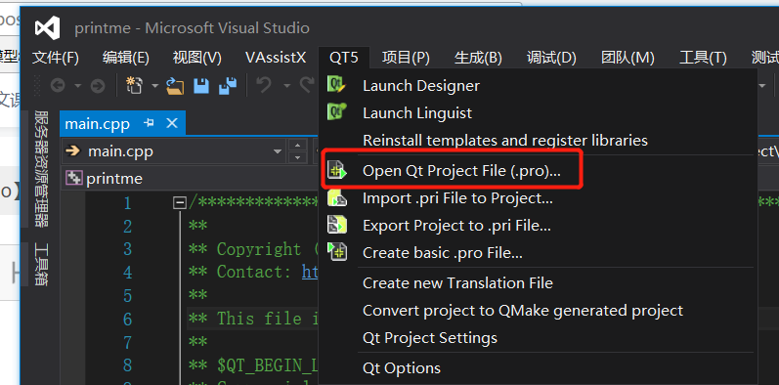
Task: Expand the main.cpp file navigation dropdown
Action: tap(278, 151)
